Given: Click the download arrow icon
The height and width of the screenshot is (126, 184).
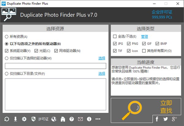Looking at the screenshot, I should point(15,119).
